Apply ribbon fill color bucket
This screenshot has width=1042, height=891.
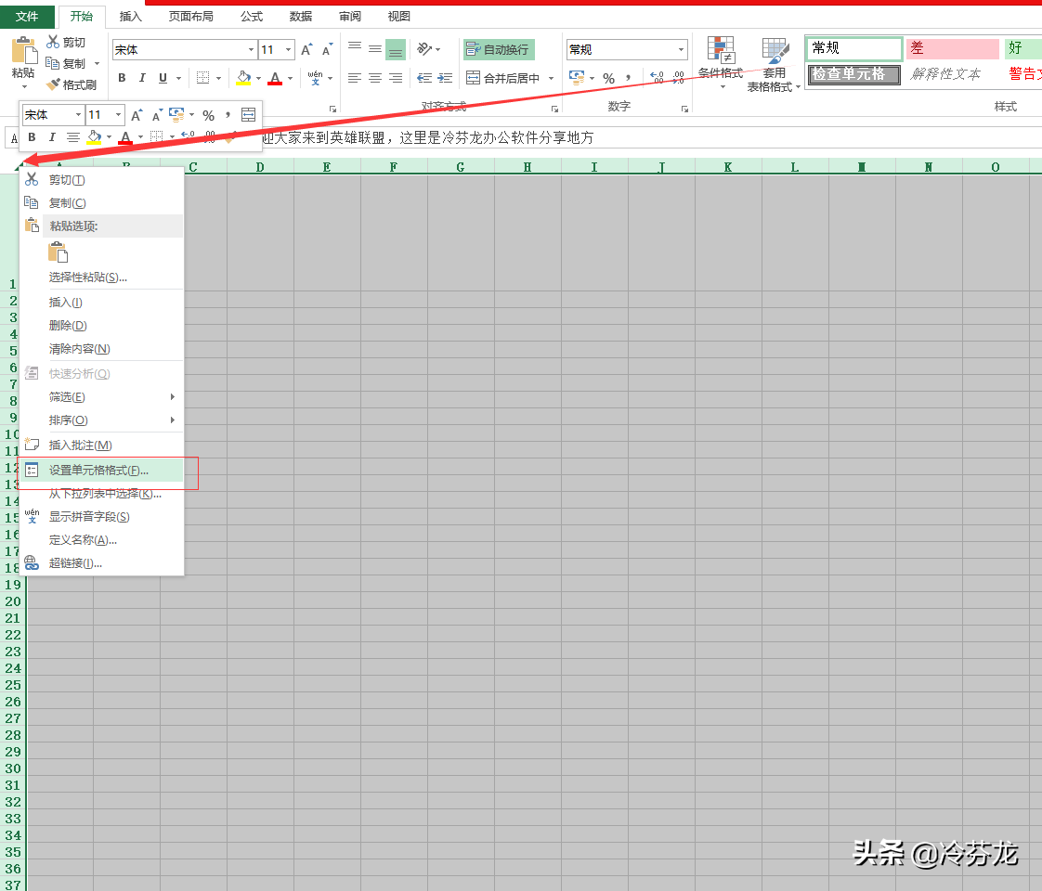[244, 78]
